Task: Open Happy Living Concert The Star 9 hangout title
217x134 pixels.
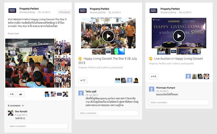Action: point(108,61)
